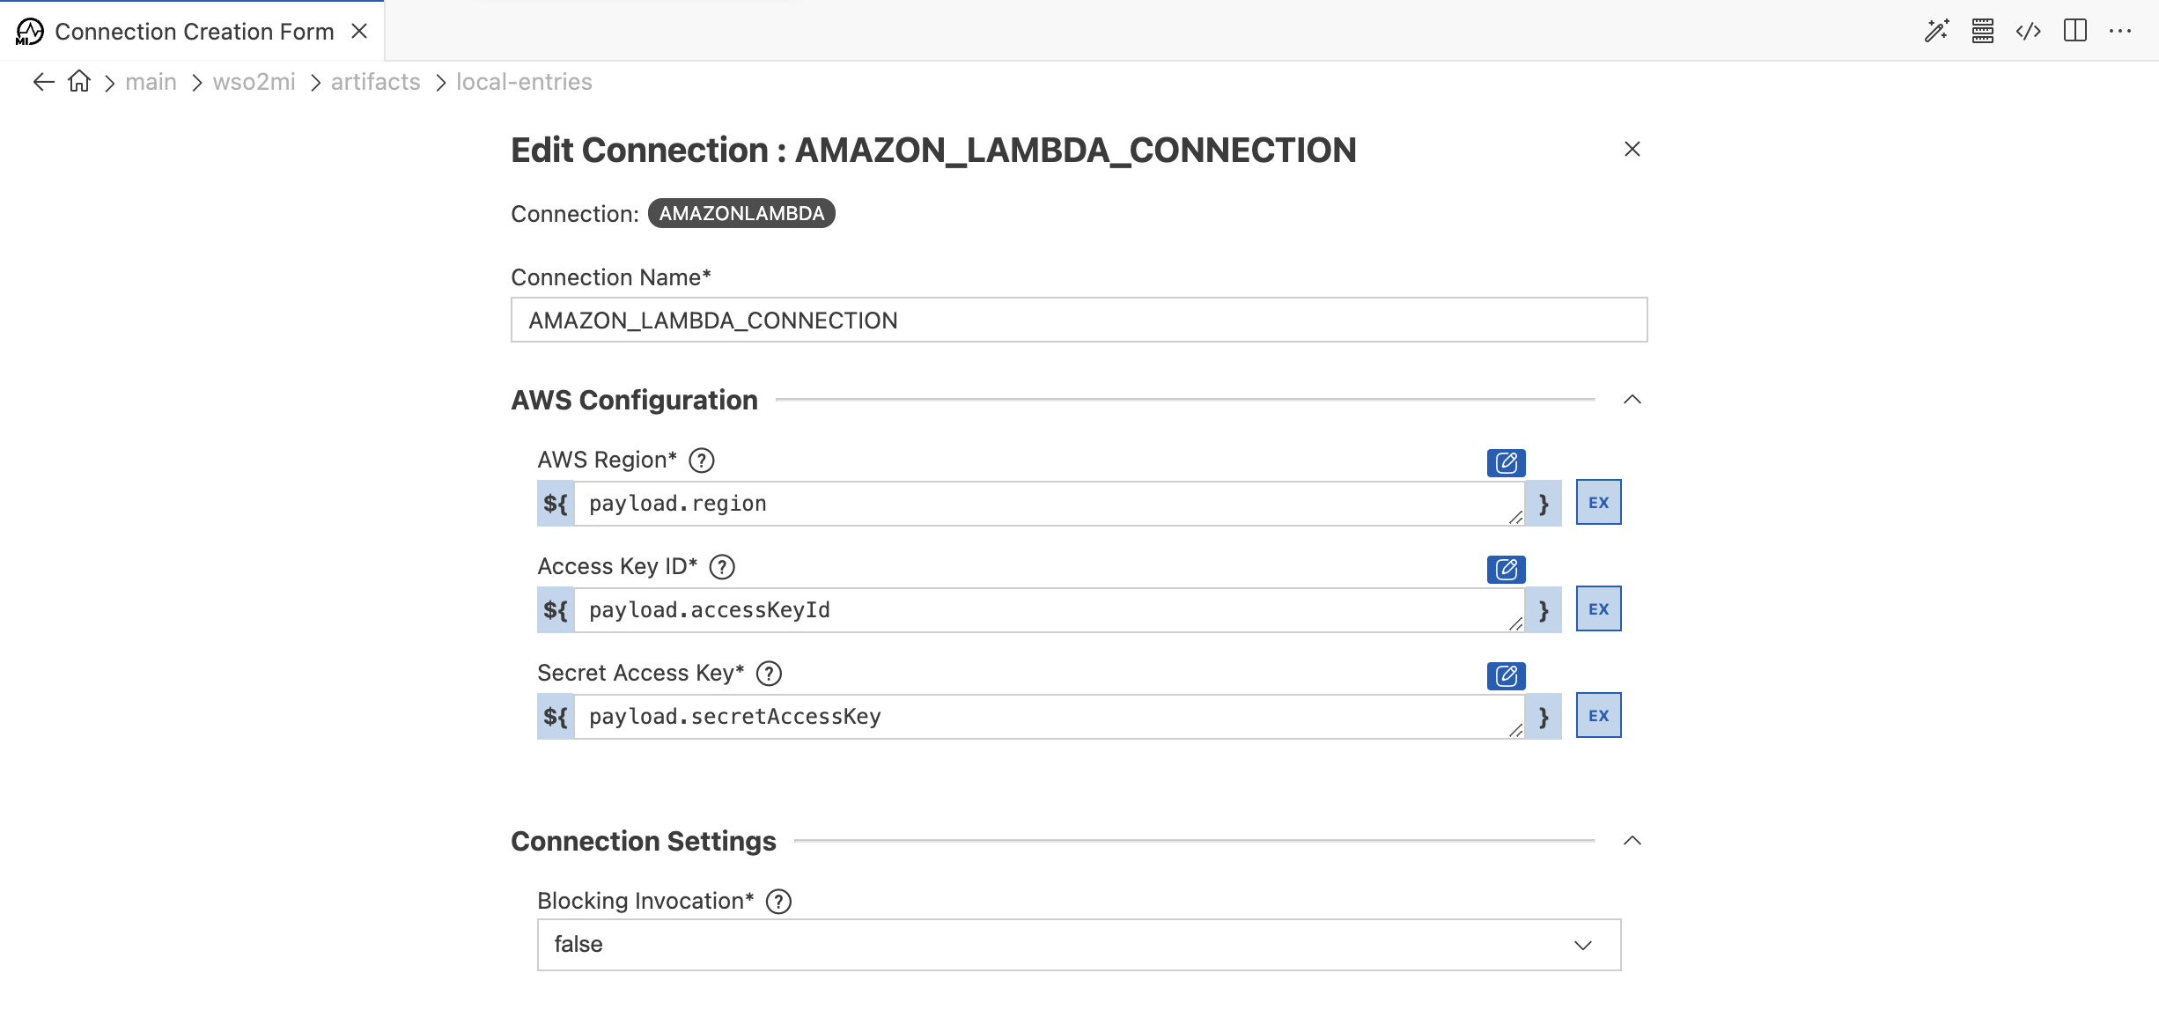The height and width of the screenshot is (1032, 2159).
Task: Open the more actions ellipsis menu
Action: 2122,31
